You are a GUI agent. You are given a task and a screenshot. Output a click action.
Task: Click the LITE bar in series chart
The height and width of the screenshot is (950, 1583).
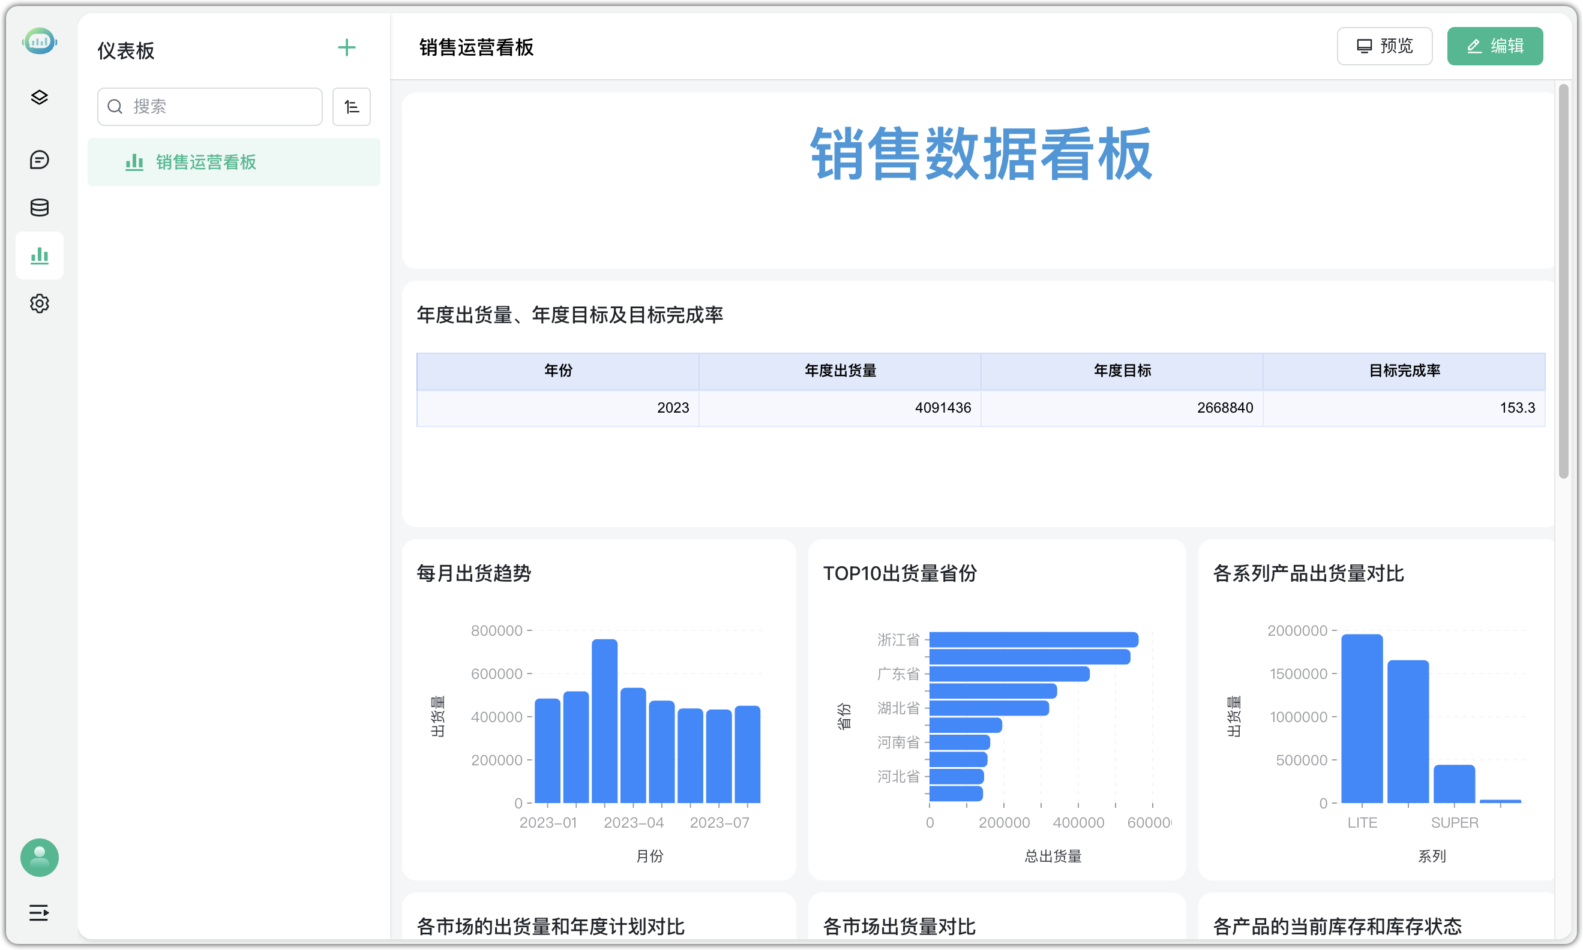pyautogui.click(x=1362, y=718)
